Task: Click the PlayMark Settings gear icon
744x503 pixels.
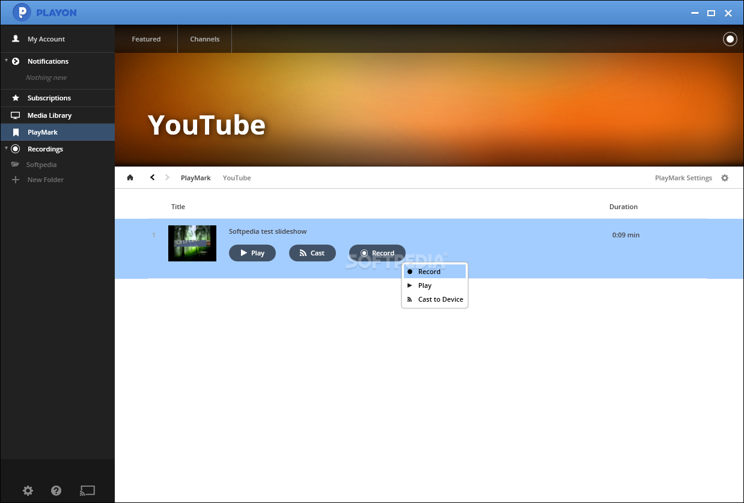Action: tap(725, 178)
